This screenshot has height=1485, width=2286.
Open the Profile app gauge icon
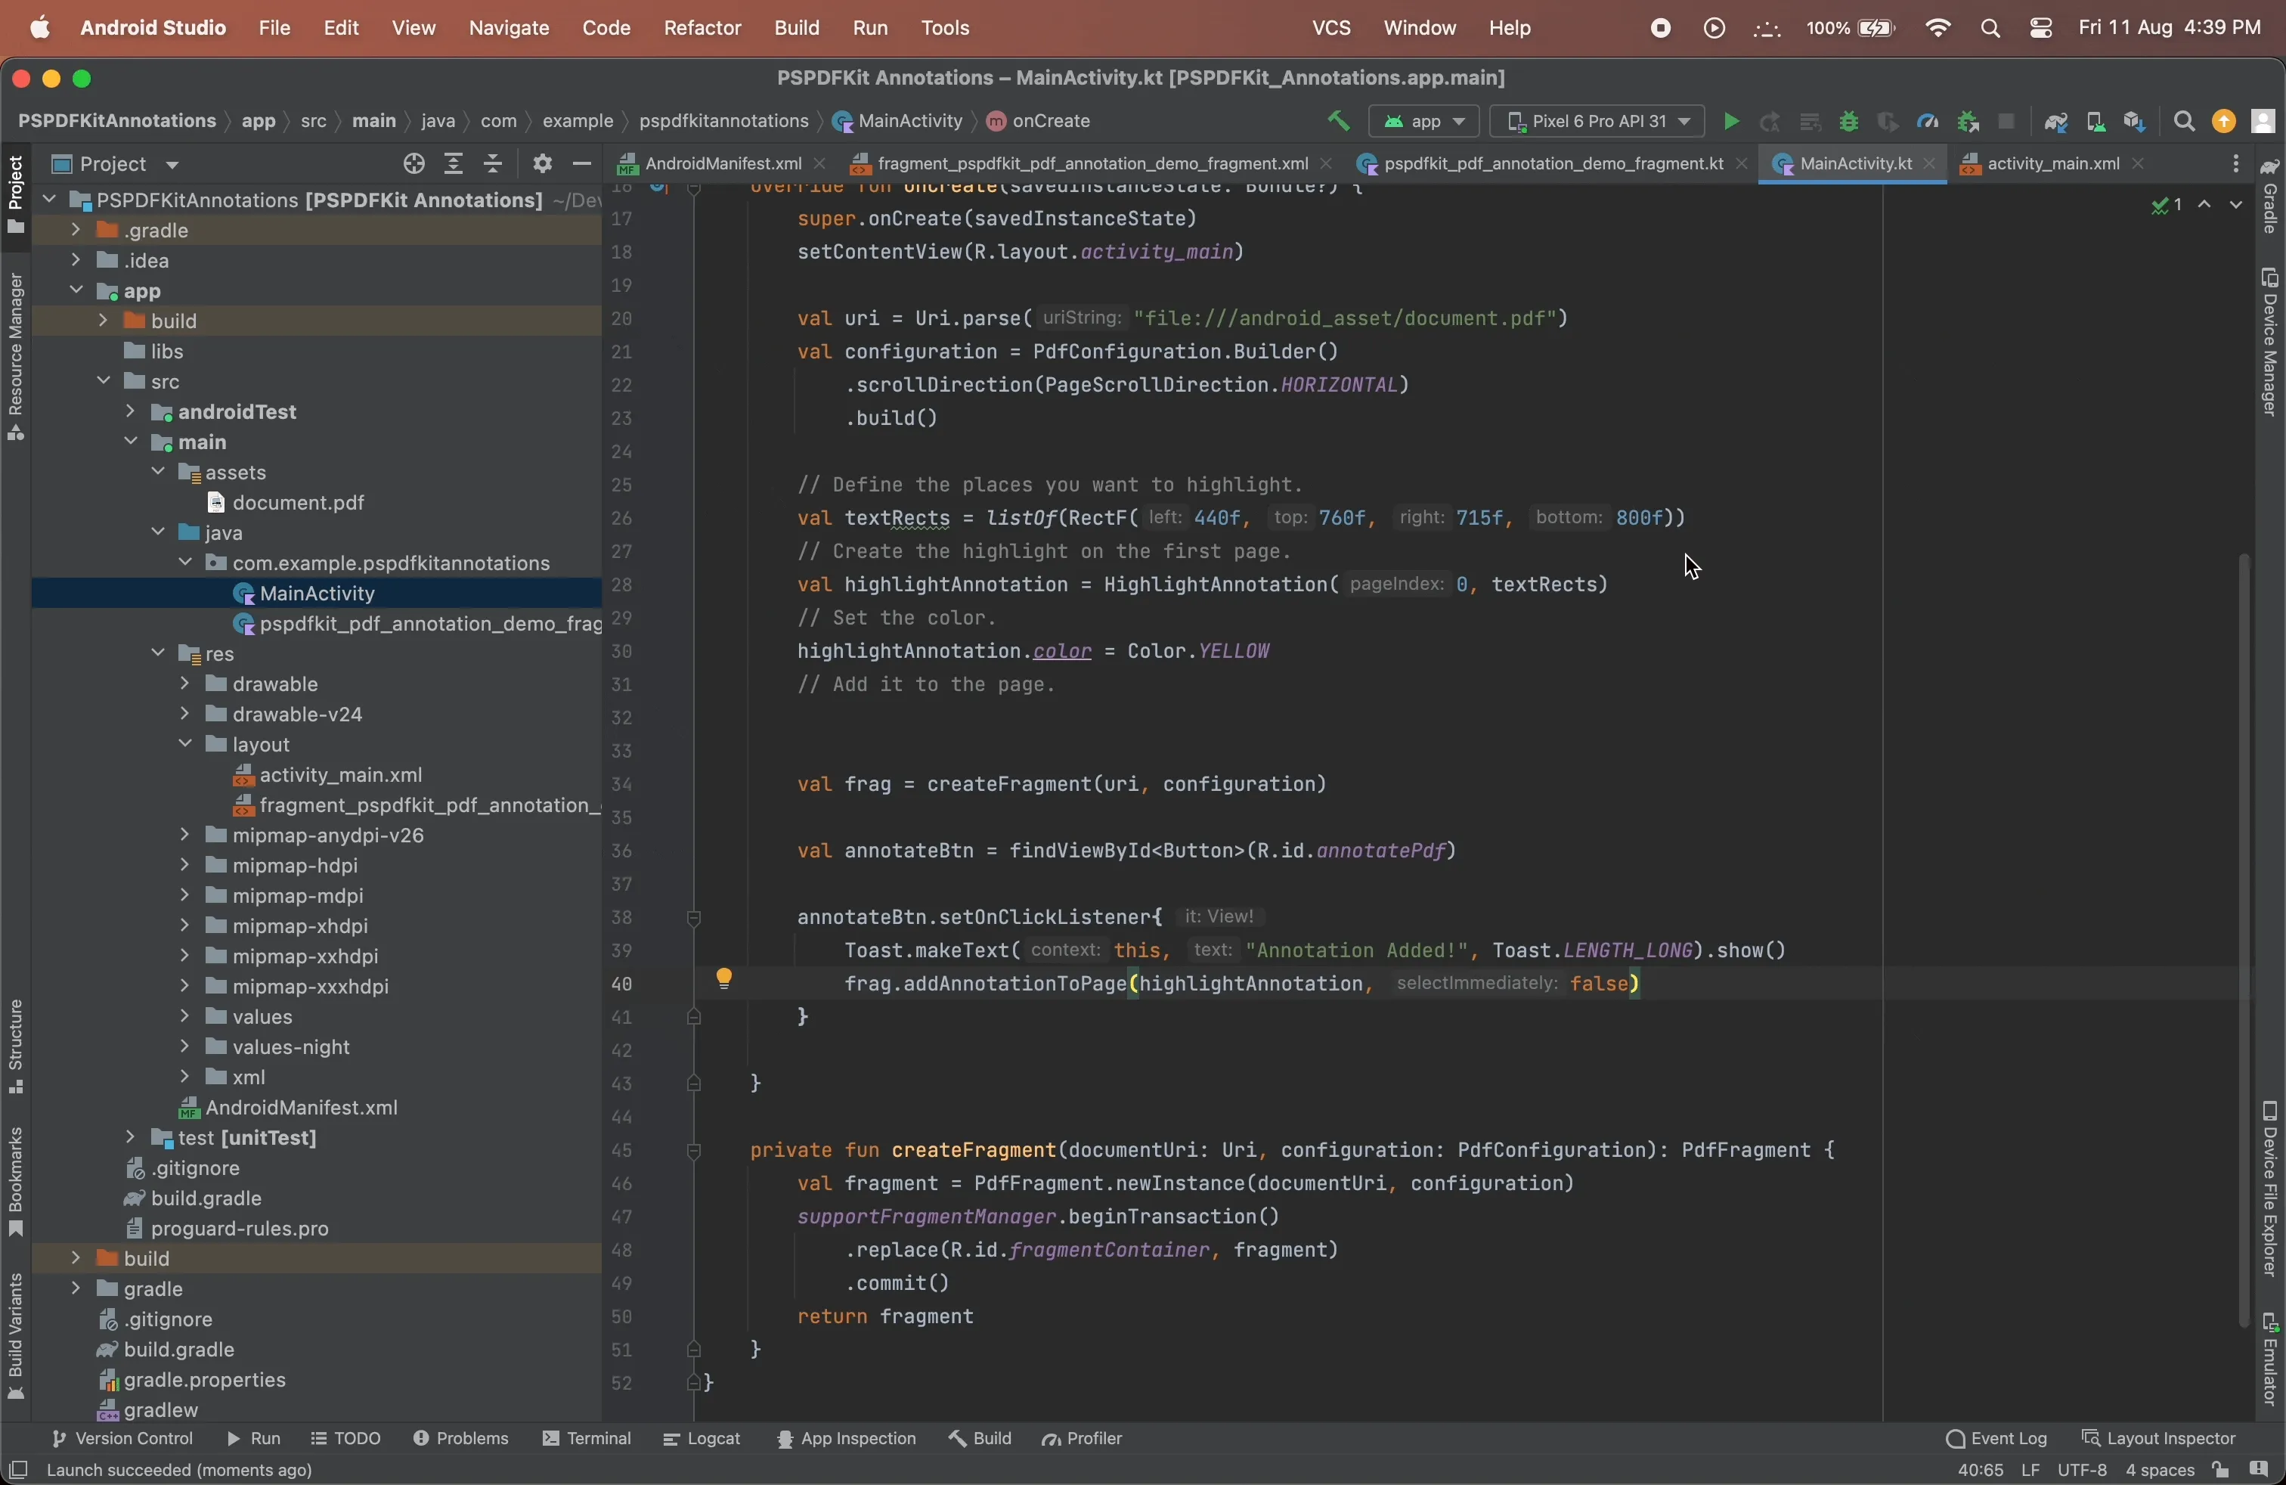(x=1927, y=122)
